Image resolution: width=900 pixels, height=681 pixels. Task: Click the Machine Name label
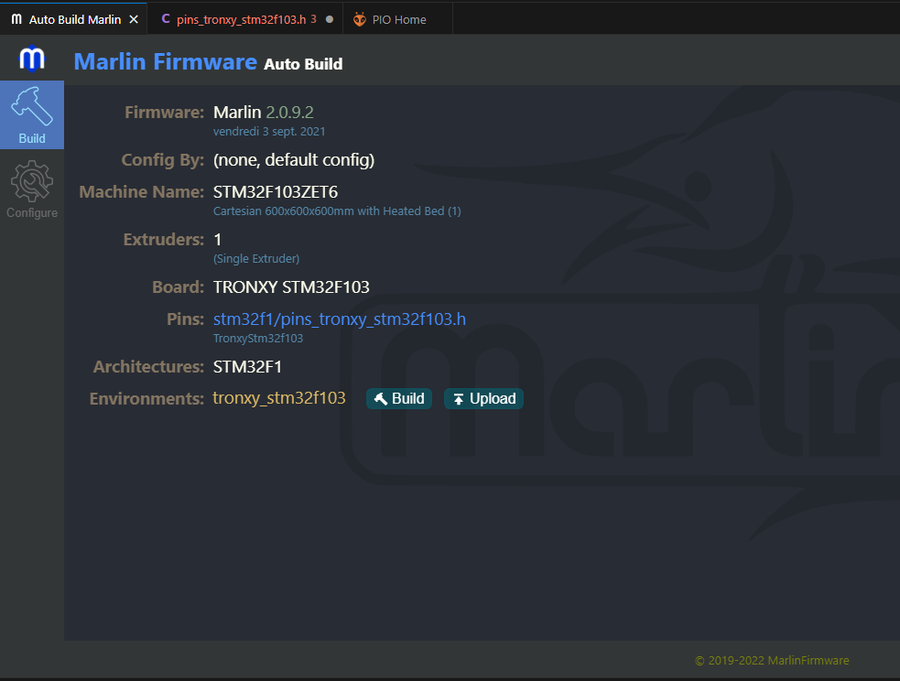tap(141, 191)
